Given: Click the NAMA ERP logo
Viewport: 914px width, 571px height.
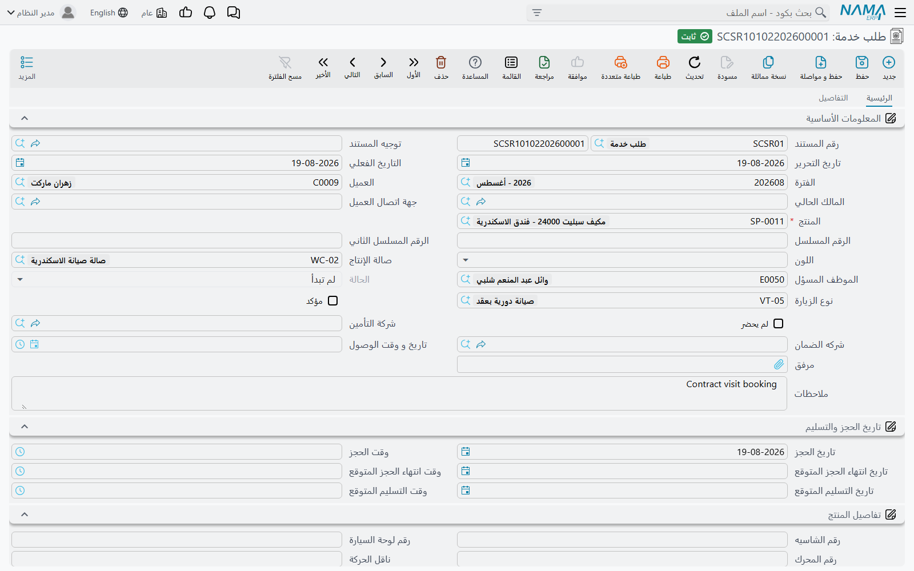Looking at the screenshot, I should click(863, 12).
